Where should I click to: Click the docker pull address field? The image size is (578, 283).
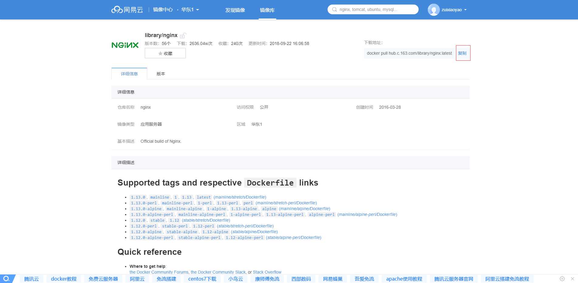point(409,53)
